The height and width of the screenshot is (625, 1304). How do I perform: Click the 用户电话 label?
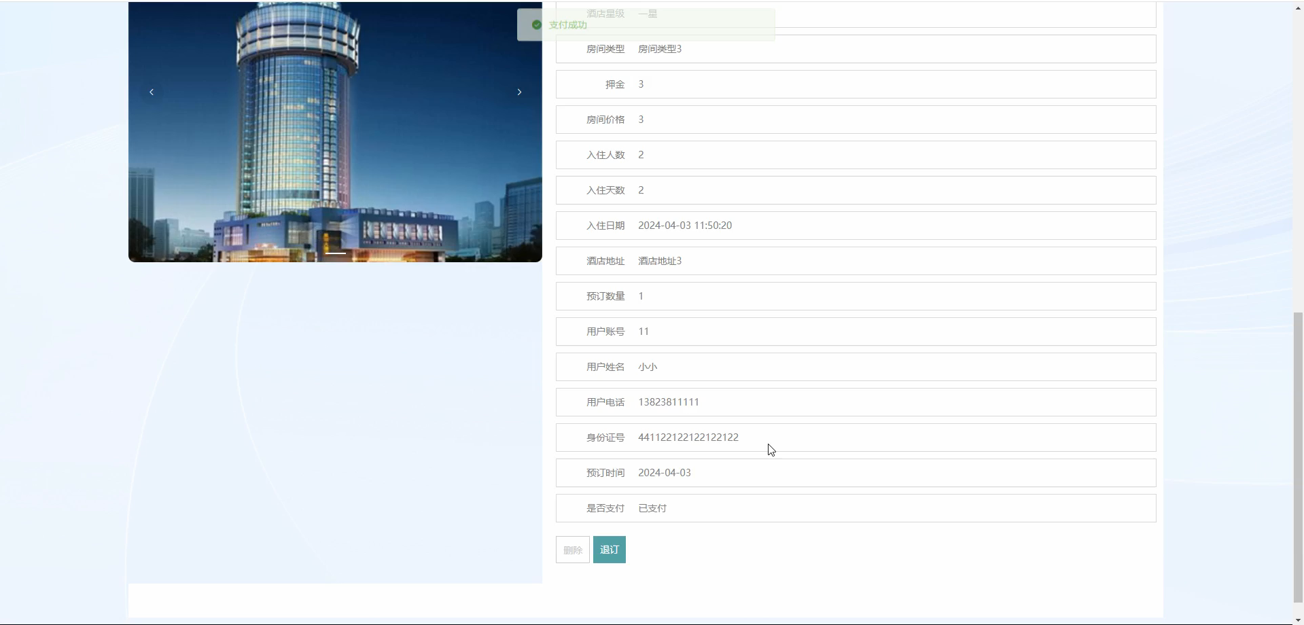coord(605,402)
